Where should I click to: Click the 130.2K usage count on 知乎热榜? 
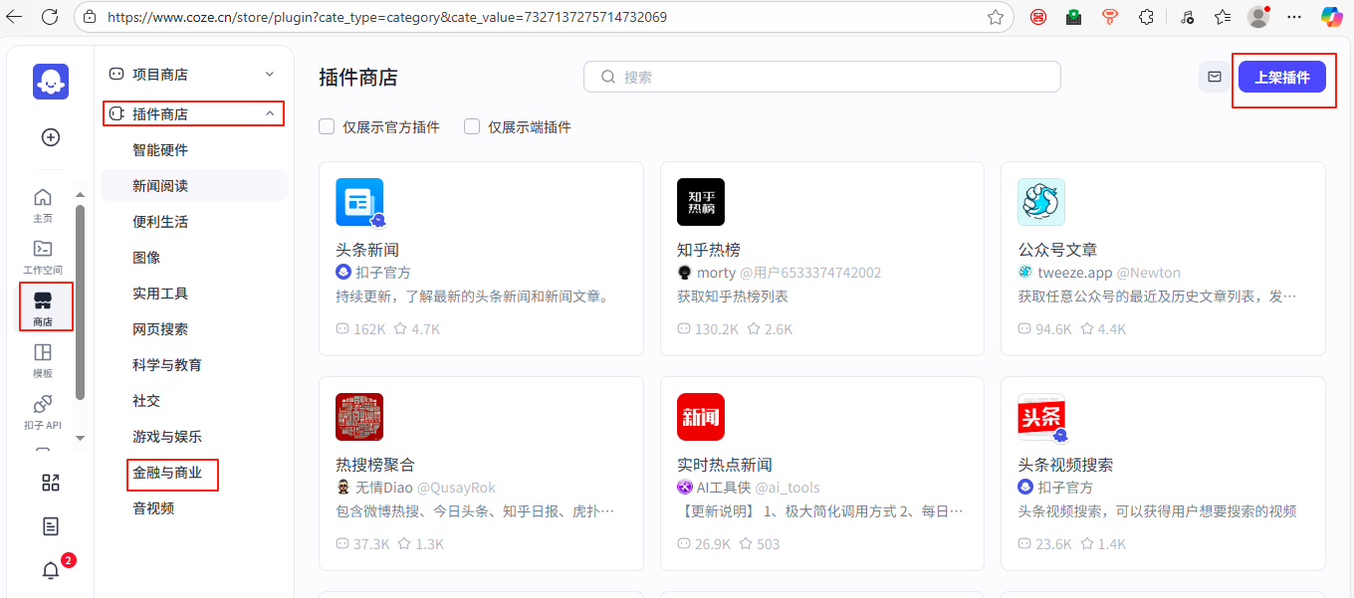(717, 329)
